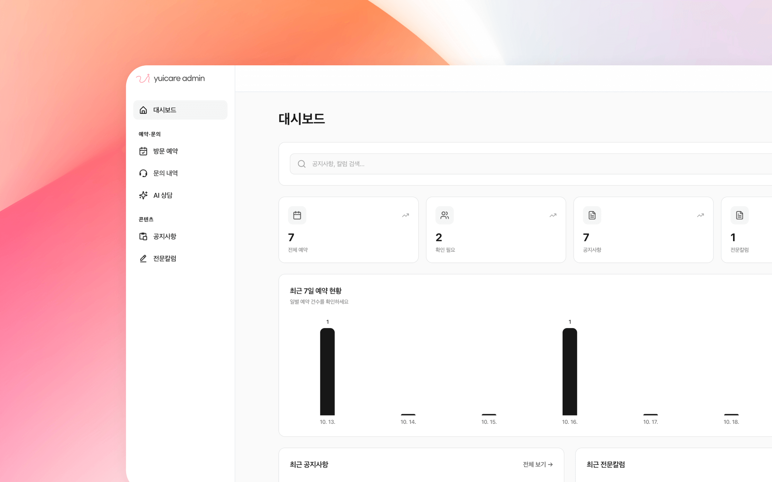The width and height of the screenshot is (772, 482).
Task: Select the 전문칼럼 pencil icon
Action: click(143, 258)
